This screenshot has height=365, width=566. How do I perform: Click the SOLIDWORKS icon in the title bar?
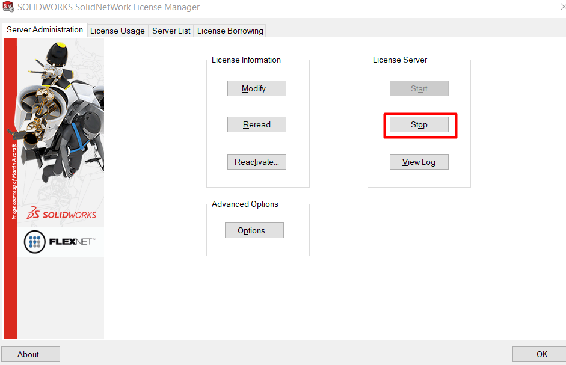click(x=8, y=7)
